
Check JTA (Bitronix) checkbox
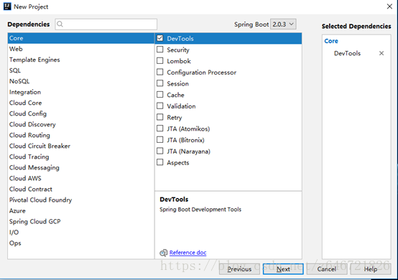coord(160,140)
